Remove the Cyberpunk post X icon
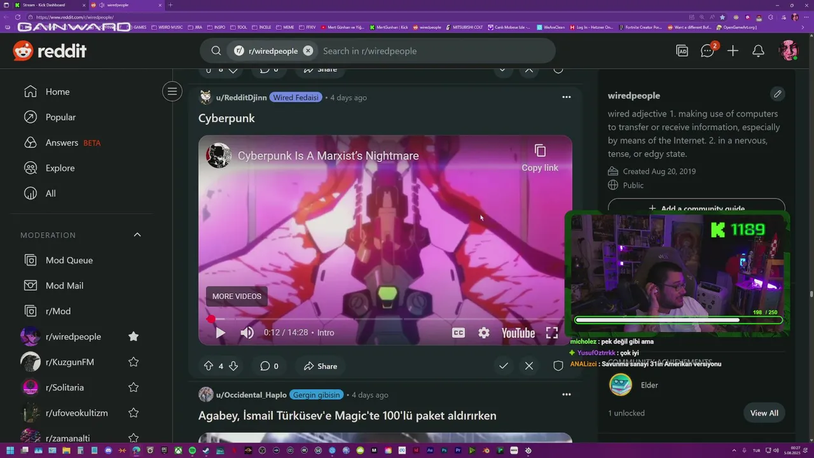This screenshot has width=814, height=458. 529,366
